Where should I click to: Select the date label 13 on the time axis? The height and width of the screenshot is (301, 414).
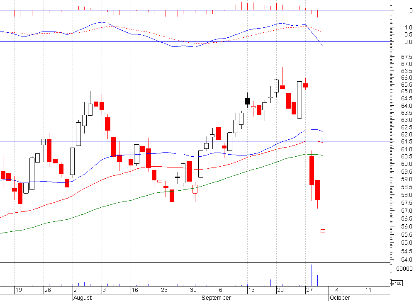[x=251, y=290]
